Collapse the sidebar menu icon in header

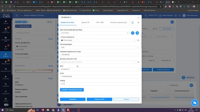tap(17, 16)
